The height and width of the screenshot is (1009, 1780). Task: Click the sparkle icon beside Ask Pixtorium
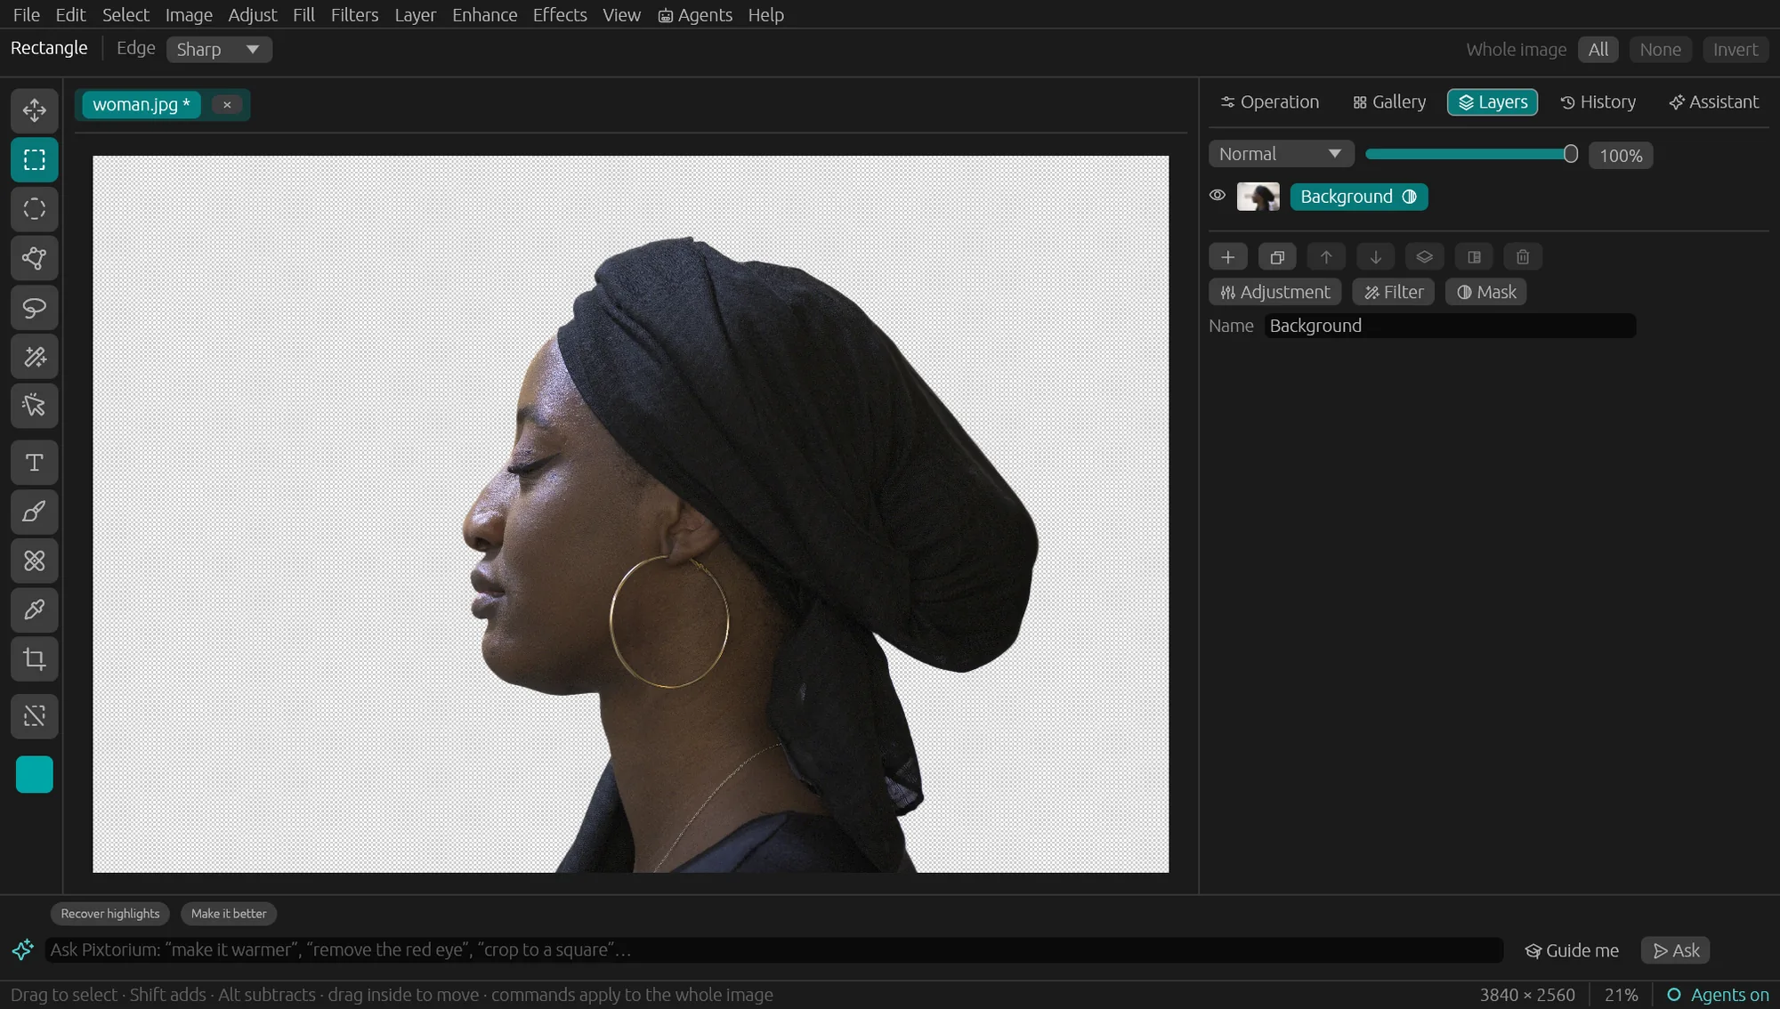pos(22,949)
